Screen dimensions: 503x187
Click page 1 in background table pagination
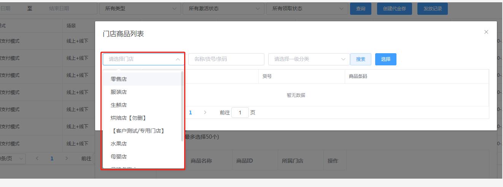(52, 158)
